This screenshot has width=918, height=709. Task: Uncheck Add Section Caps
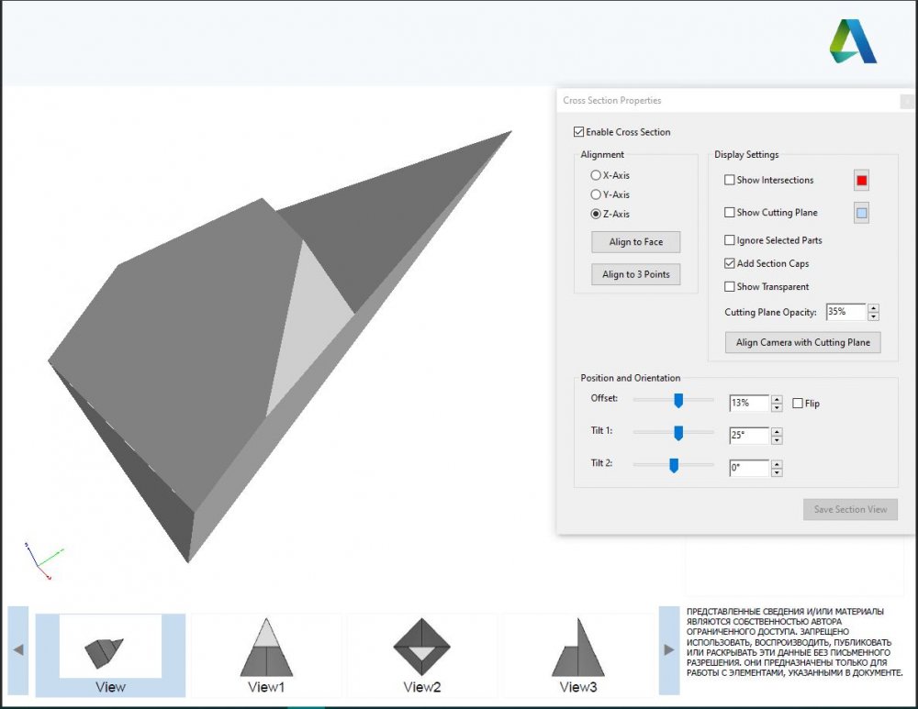point(730,263)
